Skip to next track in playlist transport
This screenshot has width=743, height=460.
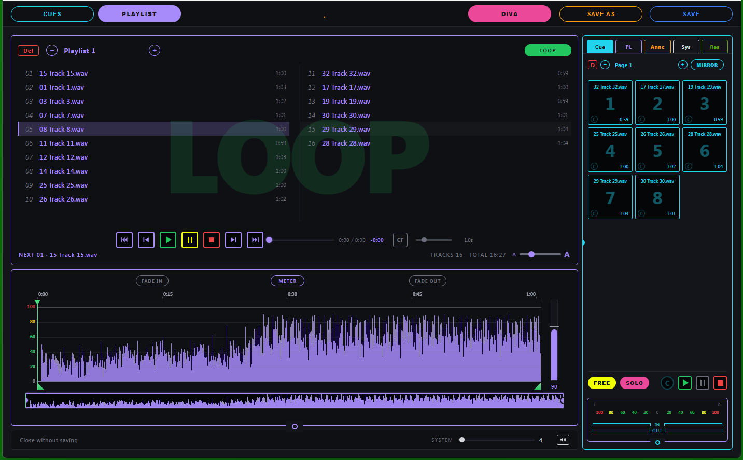pos(233,240)
